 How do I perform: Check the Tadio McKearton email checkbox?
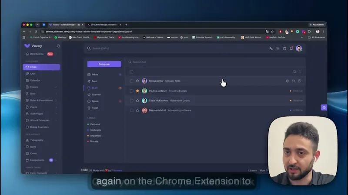pyautogui.click(x=132, y=101)
